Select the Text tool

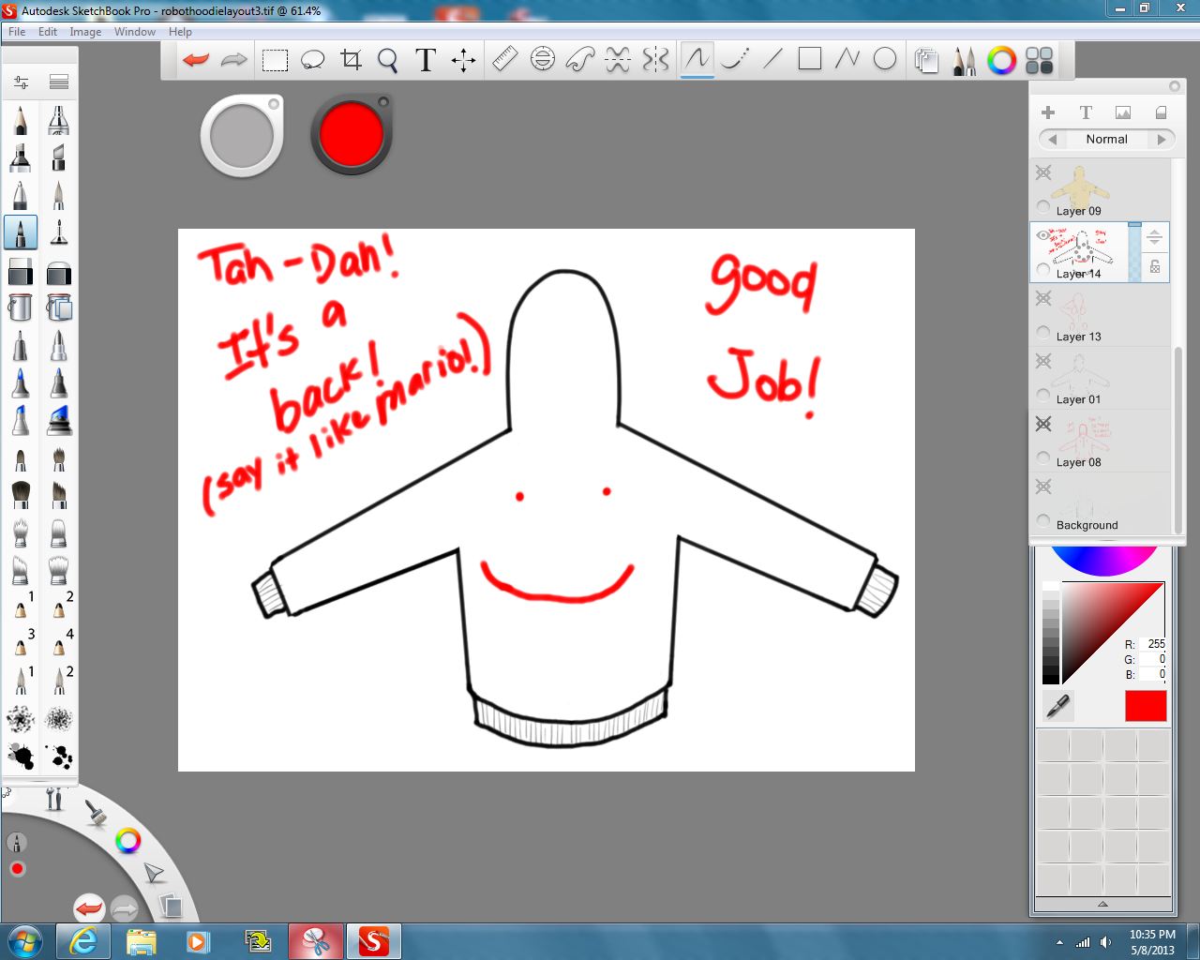tap(425, 59)
